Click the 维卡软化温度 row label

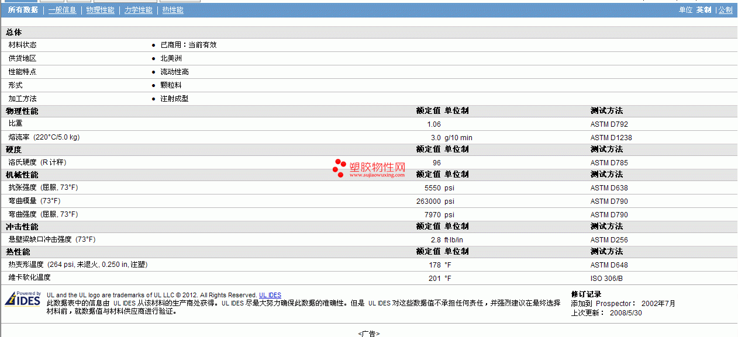point(30,277)
